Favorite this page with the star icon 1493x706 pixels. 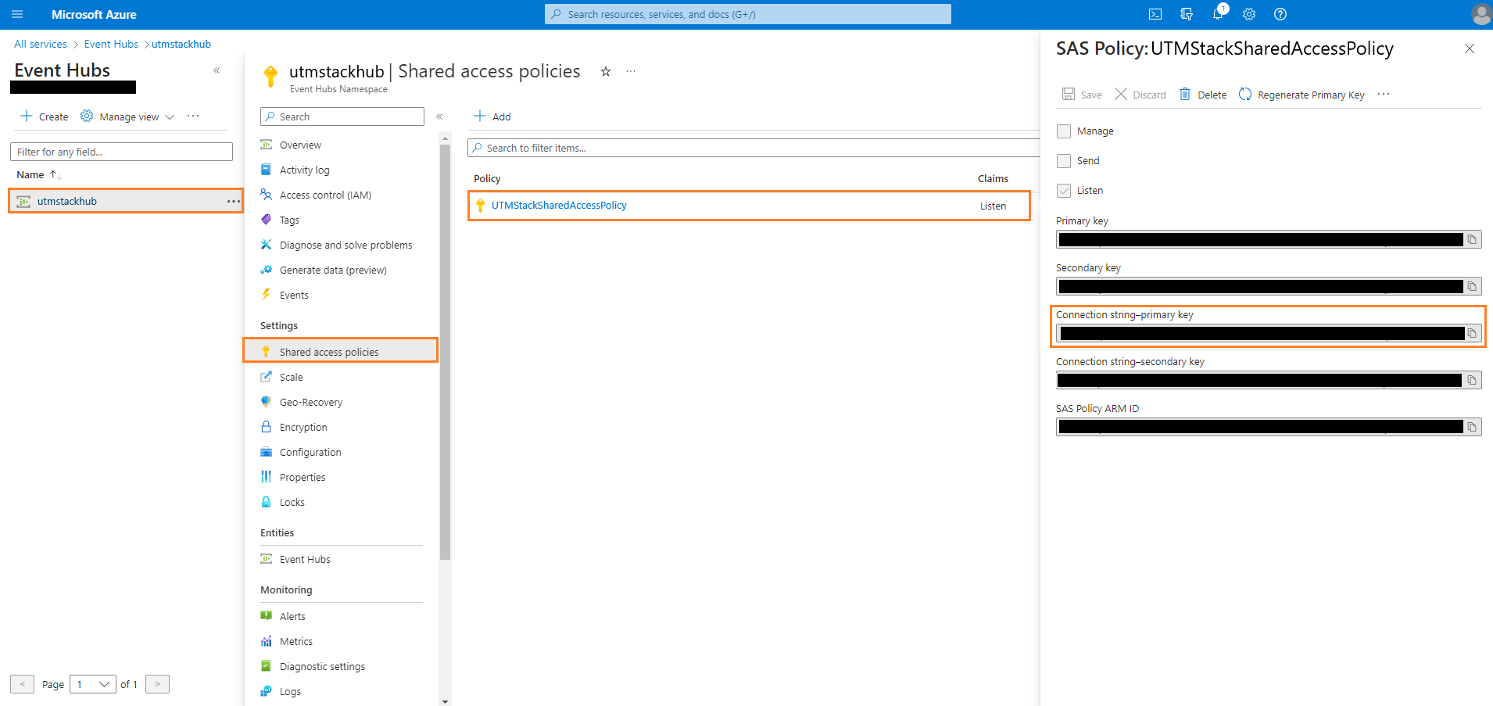(x=606, y=71)
